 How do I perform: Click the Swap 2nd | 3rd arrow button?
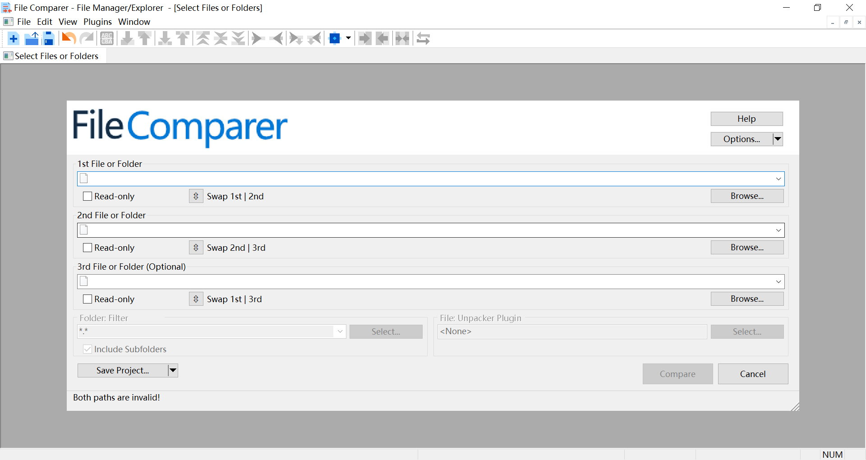pos(196,248)
